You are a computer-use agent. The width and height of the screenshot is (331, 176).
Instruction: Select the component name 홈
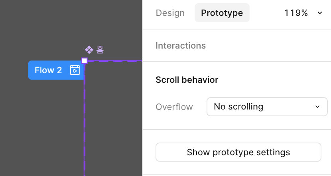[x=100, y=50]
